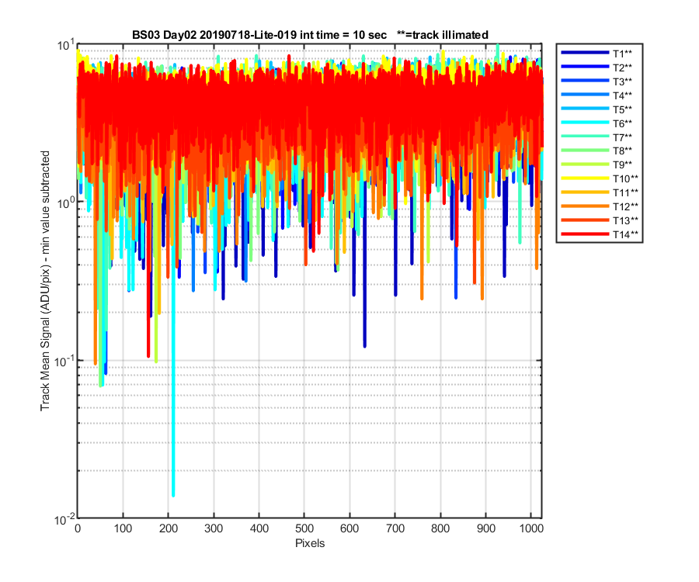This screenshot has width=699, height=582.
Task: Click the T12** legend label
Action: pos(625,206)
